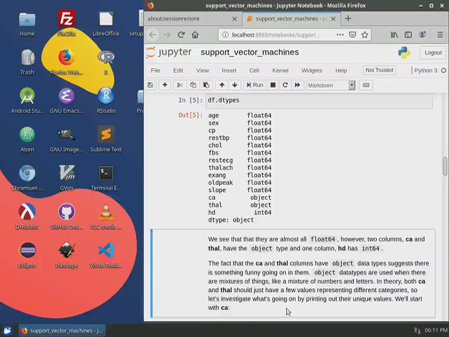
Task: Go to the Firefox home page icon
Action: tap(196, 35)
